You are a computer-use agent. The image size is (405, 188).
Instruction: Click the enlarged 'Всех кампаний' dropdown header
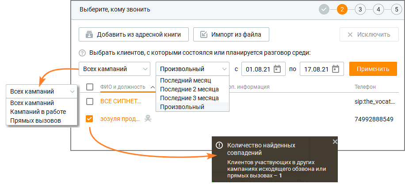pyautogui.click(x=42, y=91)
